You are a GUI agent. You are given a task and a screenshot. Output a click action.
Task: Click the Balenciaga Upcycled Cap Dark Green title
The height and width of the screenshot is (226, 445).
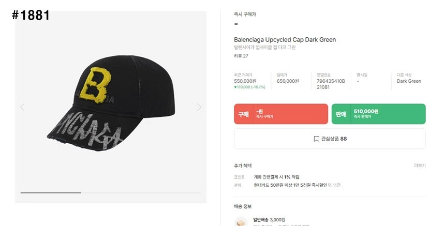click(285, 40)
